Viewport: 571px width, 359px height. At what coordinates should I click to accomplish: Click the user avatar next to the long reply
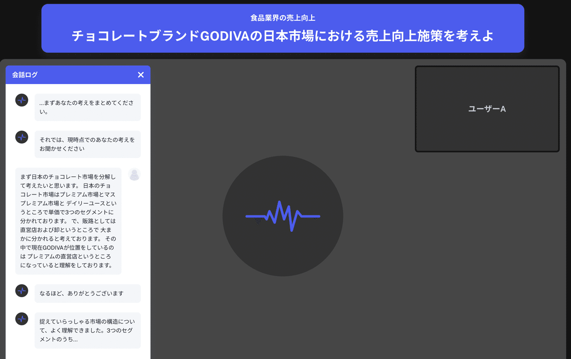[135, 175]
